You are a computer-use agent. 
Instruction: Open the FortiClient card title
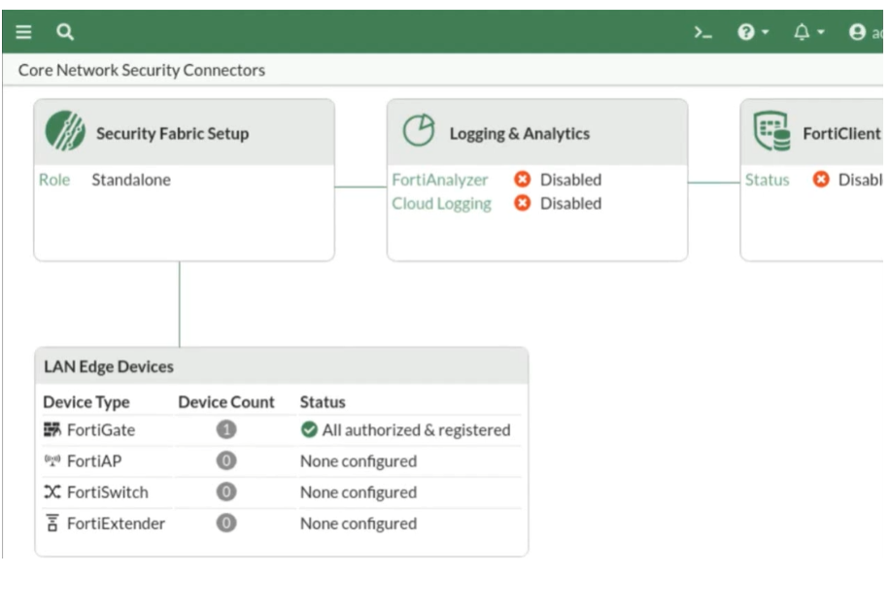(x=842, y=133)
